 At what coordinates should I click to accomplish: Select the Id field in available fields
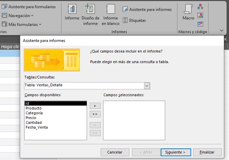click(56, 103)
